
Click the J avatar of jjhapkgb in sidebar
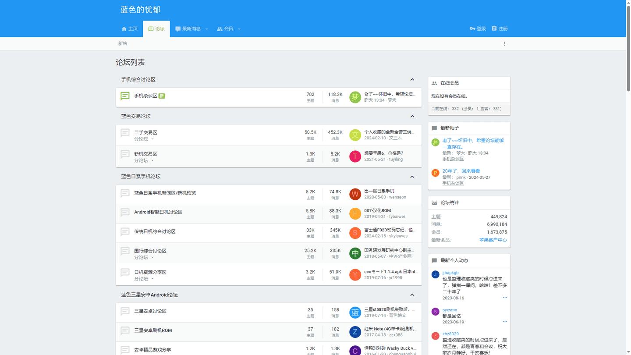(x=435, y=274)
